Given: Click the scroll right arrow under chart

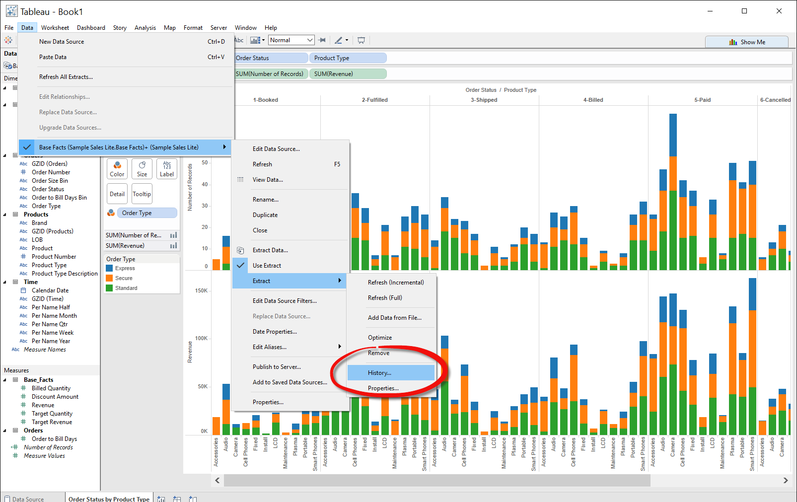Looking at the screenshot, I should [786, 481].
